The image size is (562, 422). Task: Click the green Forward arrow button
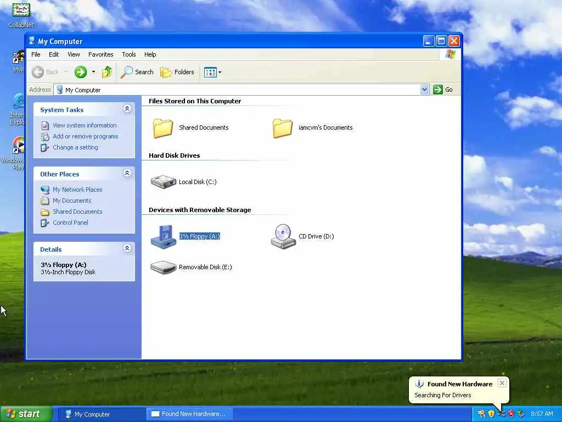click(x=81, y=72)
